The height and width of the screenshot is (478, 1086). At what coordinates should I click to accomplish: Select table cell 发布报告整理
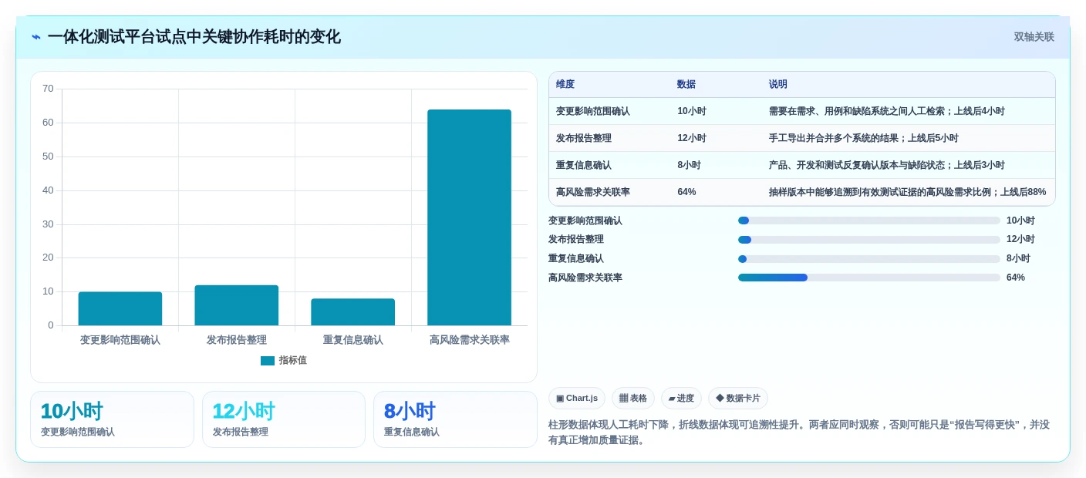tap(584, 138)
